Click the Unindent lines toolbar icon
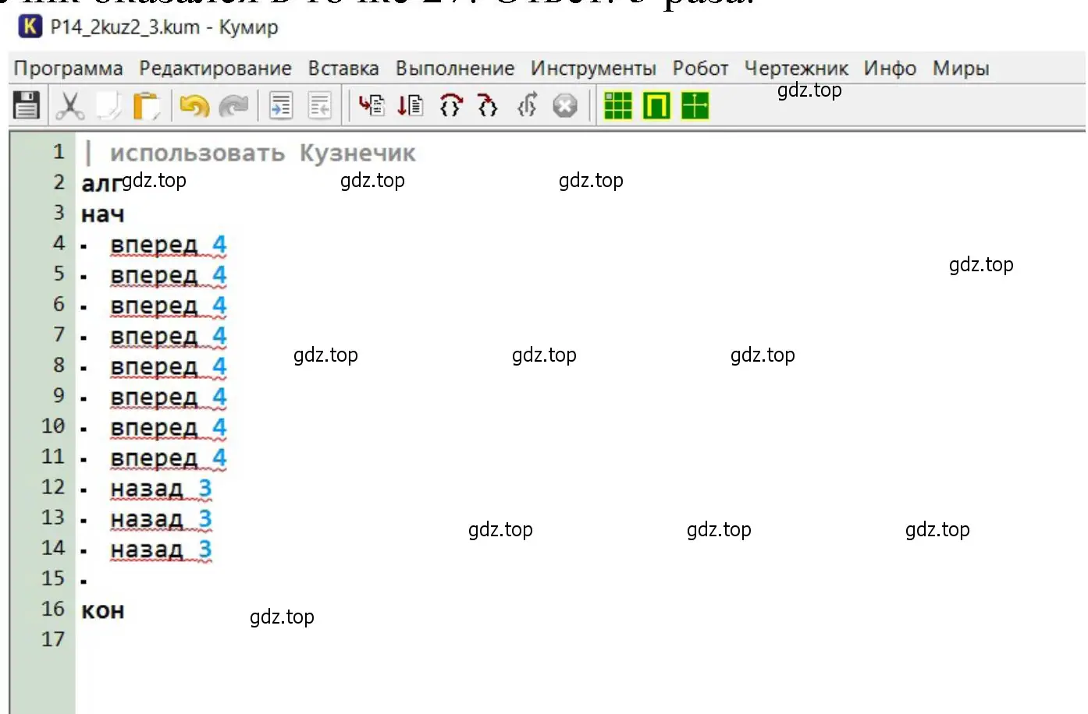 point(320,105)
